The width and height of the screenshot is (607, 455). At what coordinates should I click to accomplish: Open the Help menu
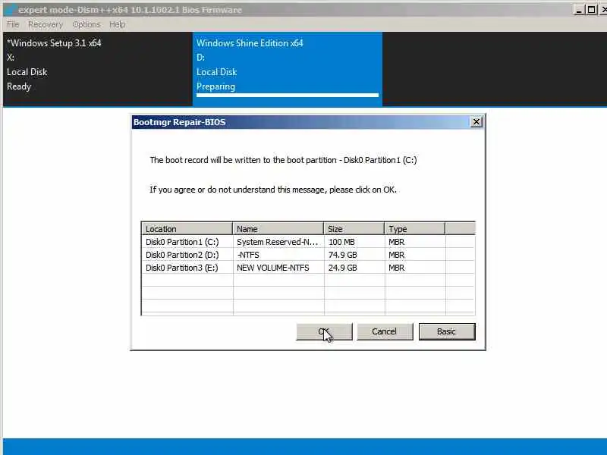point(117,24)
